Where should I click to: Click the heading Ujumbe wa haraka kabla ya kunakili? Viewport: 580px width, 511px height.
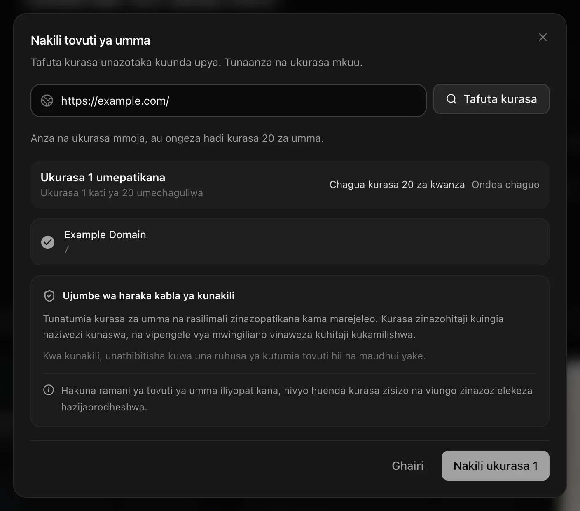pyautogui.click(x=148, y=296)
